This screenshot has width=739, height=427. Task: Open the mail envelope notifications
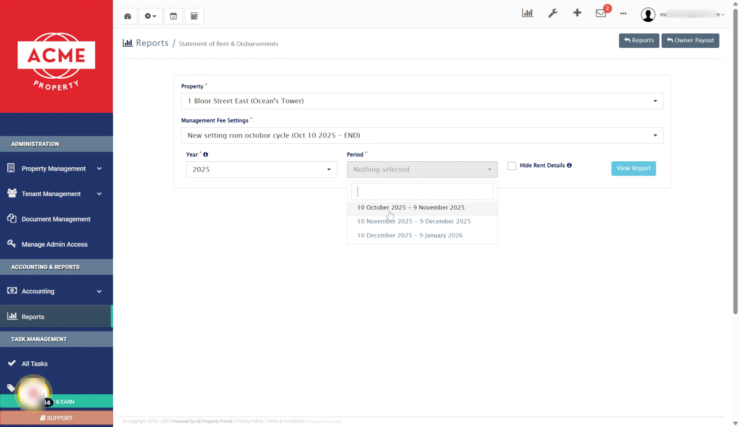click(x=601, y=13)
